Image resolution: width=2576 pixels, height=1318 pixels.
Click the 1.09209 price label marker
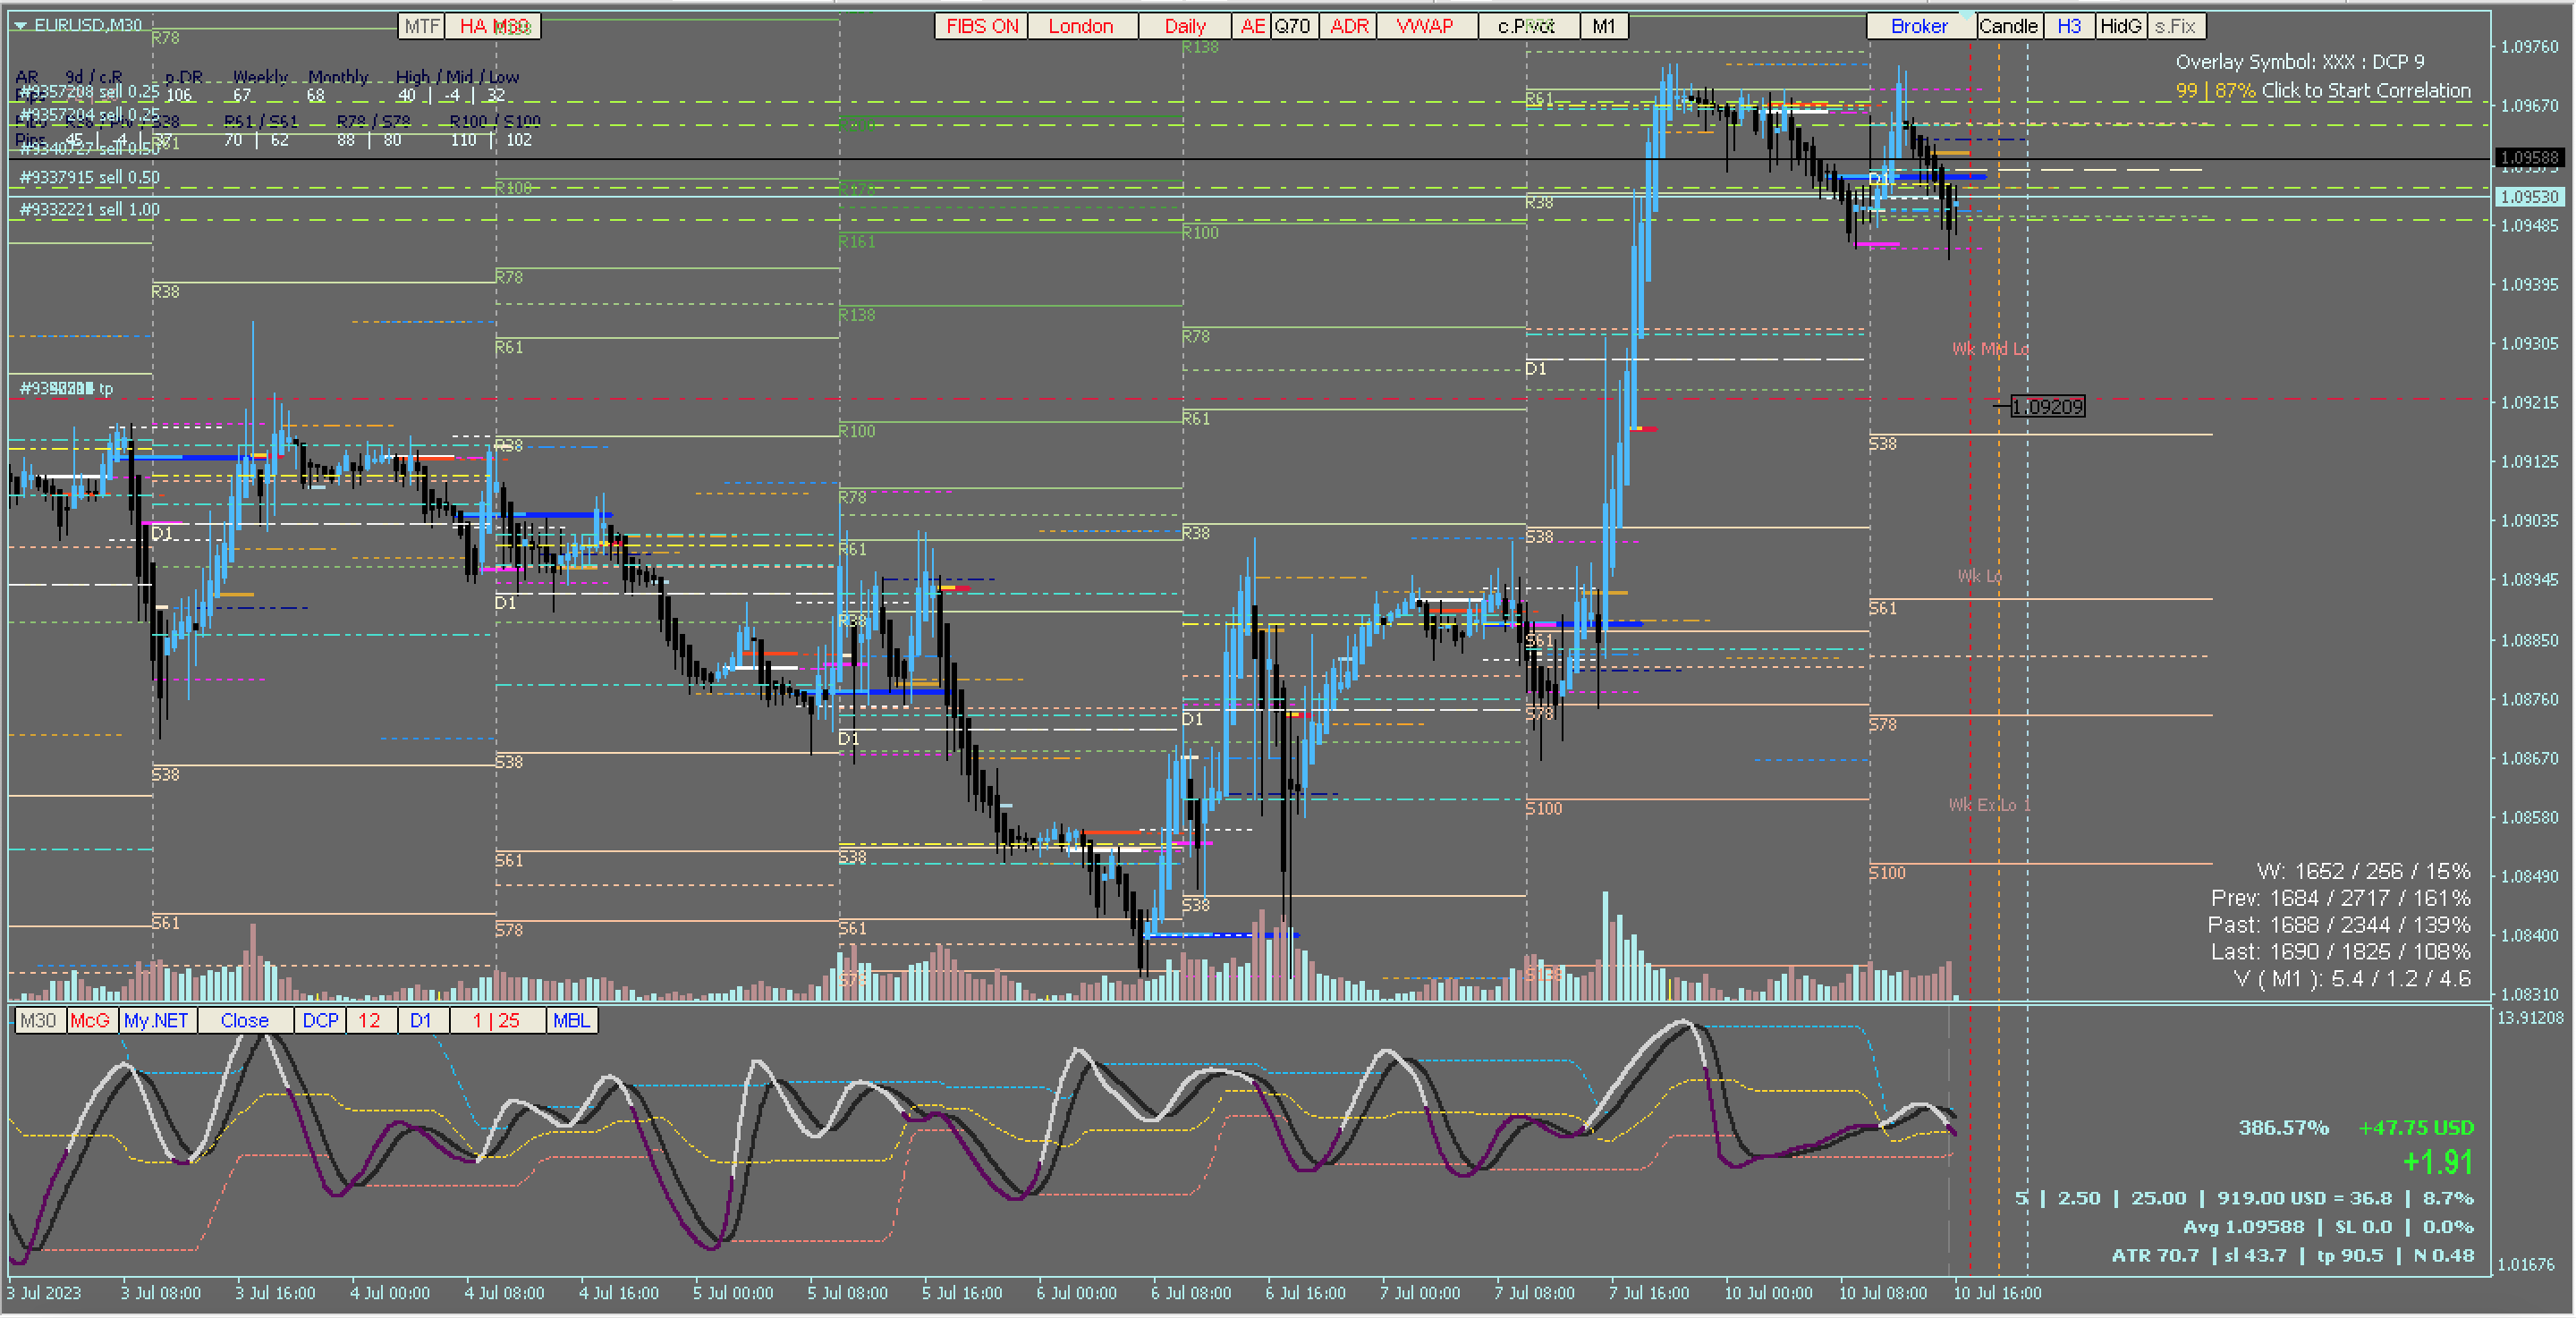pyautogui.click(x=2047, y=406)
